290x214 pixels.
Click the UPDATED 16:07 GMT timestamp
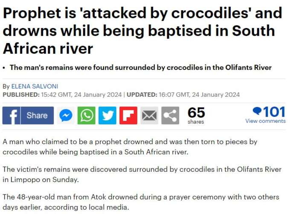tap(183, 95)
